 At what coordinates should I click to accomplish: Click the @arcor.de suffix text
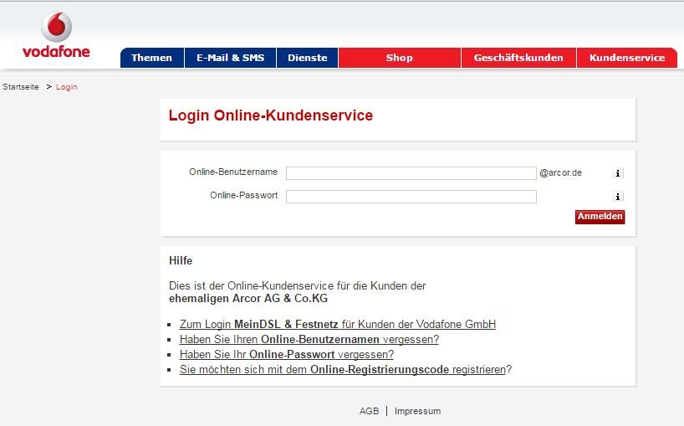pyautogui.click(x=560, y=173)
